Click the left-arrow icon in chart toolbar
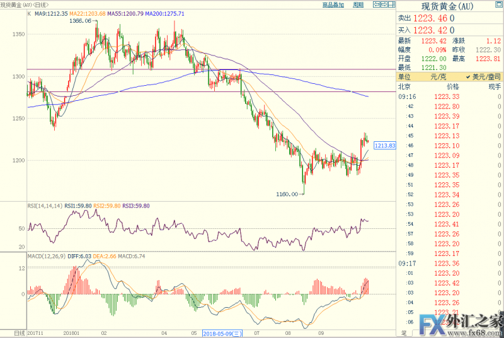This screenshot has width=504, height=338. 376,4
